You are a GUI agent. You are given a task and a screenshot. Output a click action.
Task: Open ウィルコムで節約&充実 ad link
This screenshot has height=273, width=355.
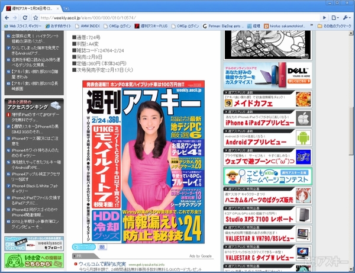tap(102, 264)
